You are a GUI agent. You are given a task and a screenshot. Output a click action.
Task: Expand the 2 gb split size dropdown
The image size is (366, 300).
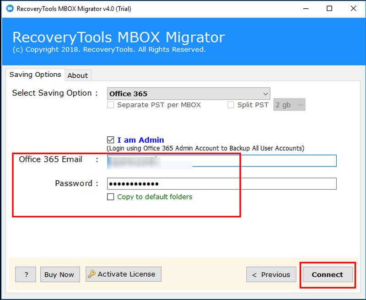coord(289,105)
